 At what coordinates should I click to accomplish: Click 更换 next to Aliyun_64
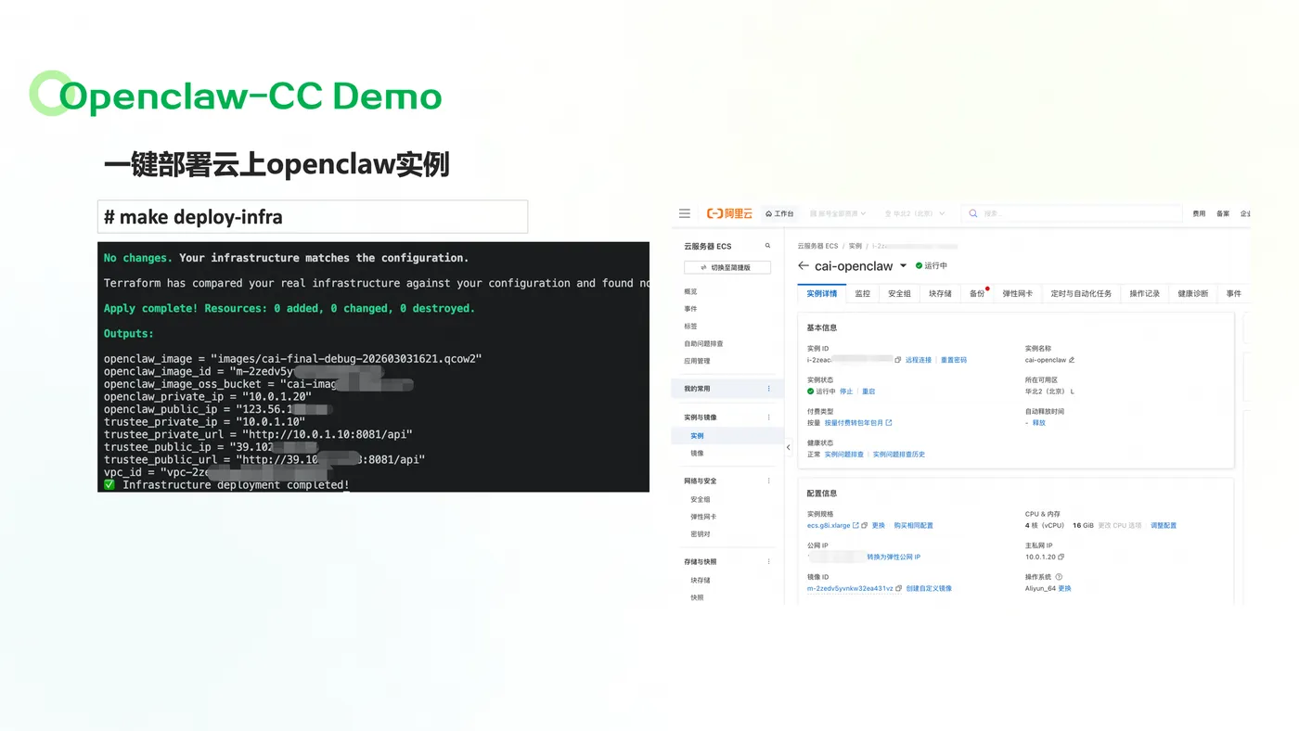[x=1064, y=588]
